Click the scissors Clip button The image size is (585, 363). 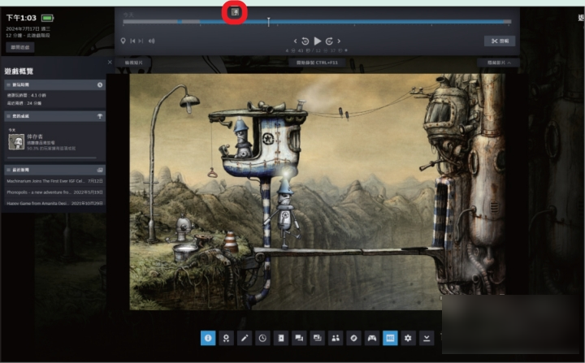pos(500,41)
